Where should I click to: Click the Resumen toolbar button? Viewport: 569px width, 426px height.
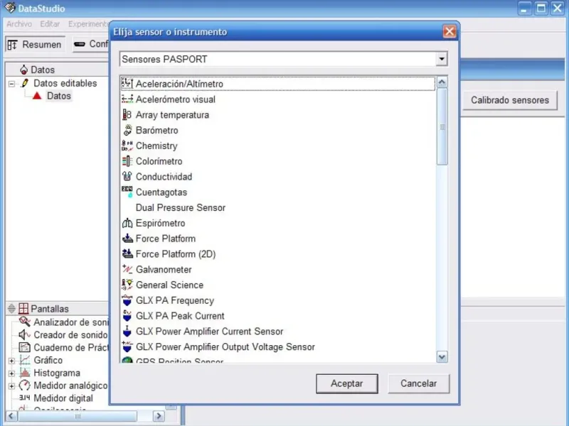coord(35,44)
